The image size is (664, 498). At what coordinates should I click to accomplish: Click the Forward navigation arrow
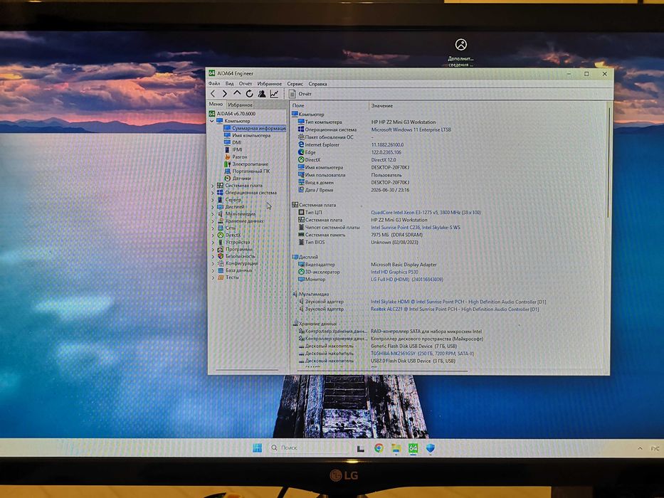(x=225, y=94)
